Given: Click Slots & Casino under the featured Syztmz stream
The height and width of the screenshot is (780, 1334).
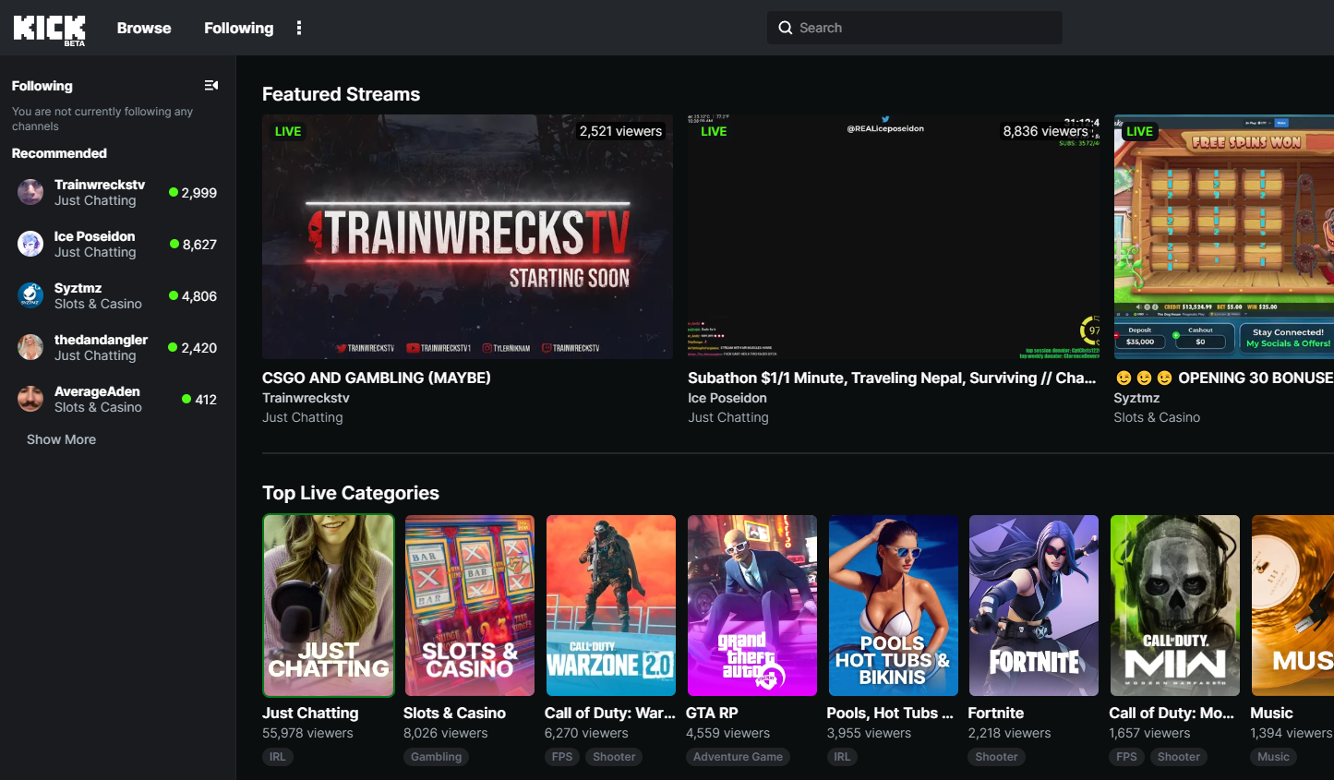Looking at the screenshot, I should [x=1157, y=417].
